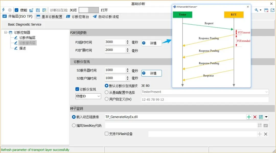
Task: Open a configuration file via folder icon
Action: click(x=31, y=10)
